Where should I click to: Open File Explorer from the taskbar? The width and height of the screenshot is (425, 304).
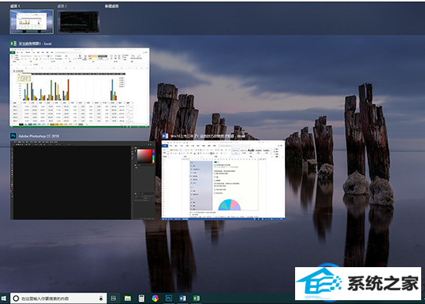[x=128, y=299]
